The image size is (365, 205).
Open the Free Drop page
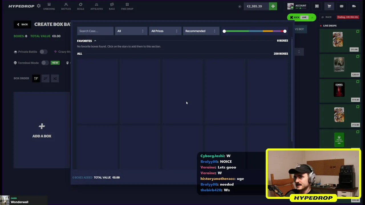coord(127,6)
